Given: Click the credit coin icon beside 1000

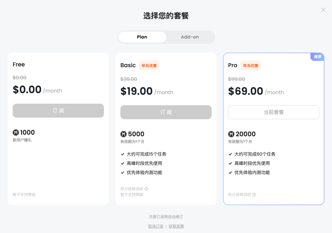Looking at the screenshot, I should (x=16, y=133).
